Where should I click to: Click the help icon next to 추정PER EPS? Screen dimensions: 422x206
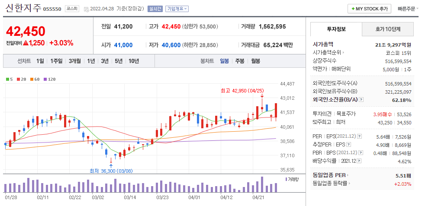click(x=348, y=145)
